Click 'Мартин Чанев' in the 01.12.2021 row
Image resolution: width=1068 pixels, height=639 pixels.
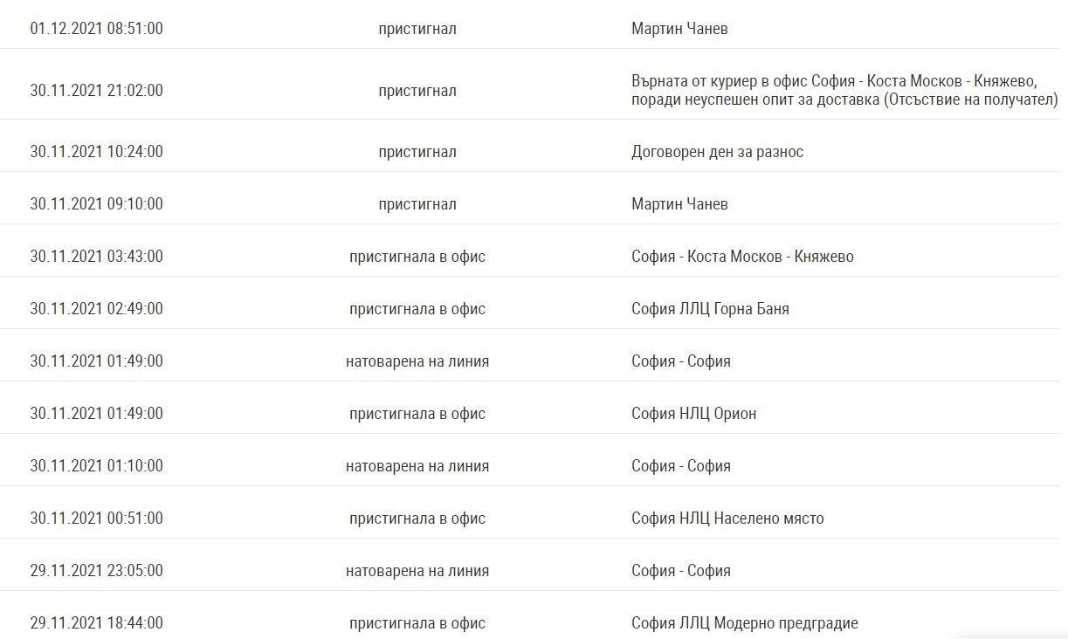[679, 29]
